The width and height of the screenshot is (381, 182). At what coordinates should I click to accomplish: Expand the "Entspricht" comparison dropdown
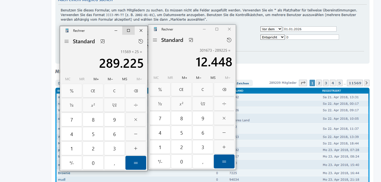pos(272,37)
